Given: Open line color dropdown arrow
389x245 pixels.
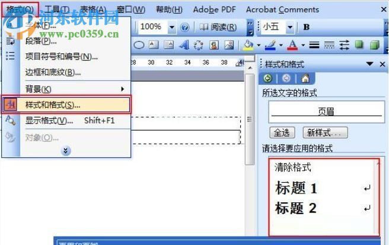Looking at the screenshot, I should pyautogui.click(x=281, y=46).
